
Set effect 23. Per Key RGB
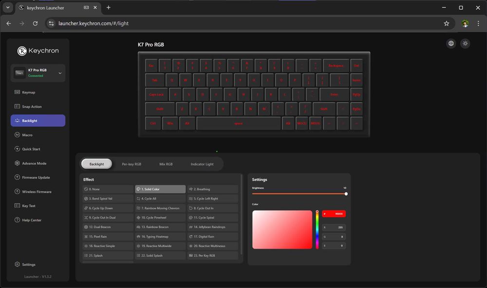coord(213,255)
